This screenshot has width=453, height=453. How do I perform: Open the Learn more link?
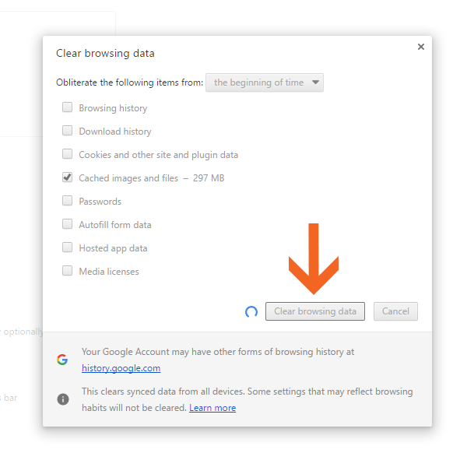(x=212, y=408)
